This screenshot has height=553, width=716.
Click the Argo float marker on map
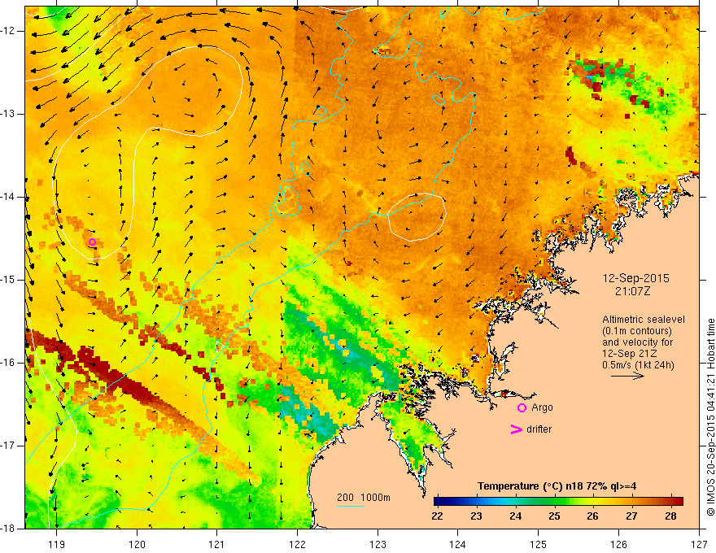[x=92, y=242]
